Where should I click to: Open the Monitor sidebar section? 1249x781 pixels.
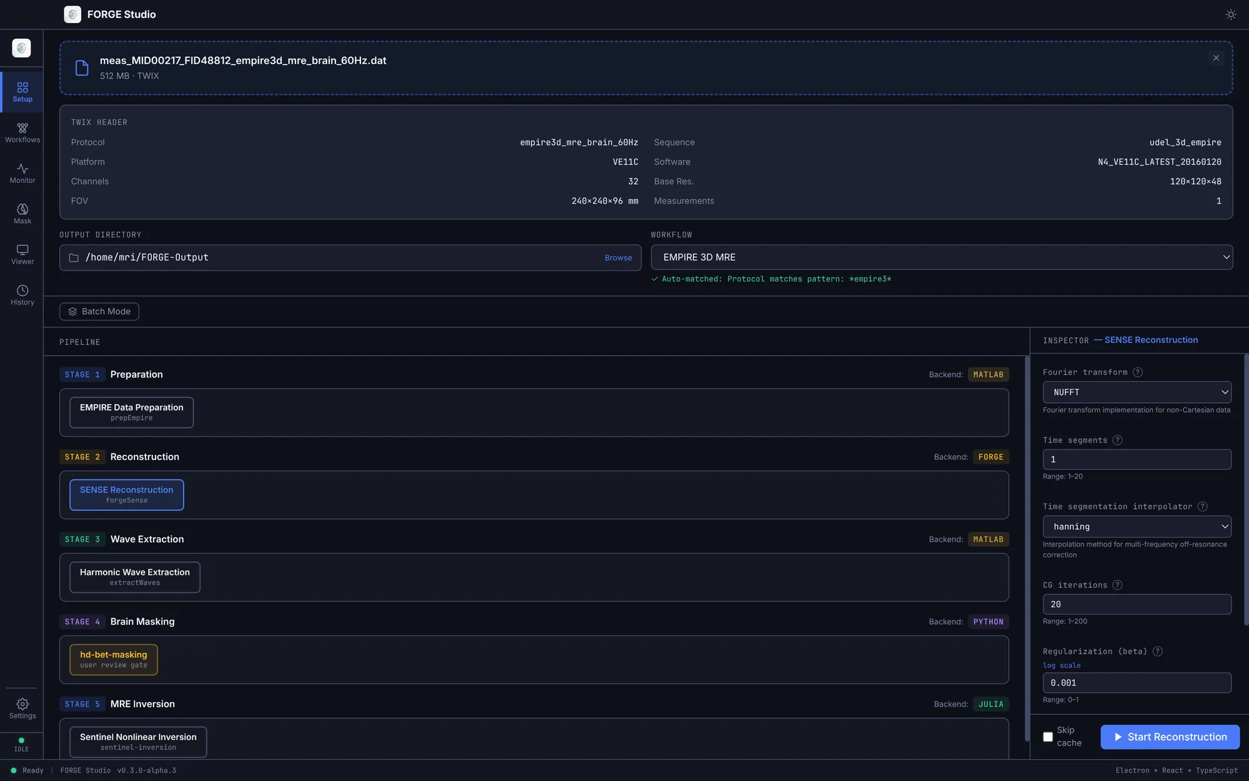tap(22, 173)
